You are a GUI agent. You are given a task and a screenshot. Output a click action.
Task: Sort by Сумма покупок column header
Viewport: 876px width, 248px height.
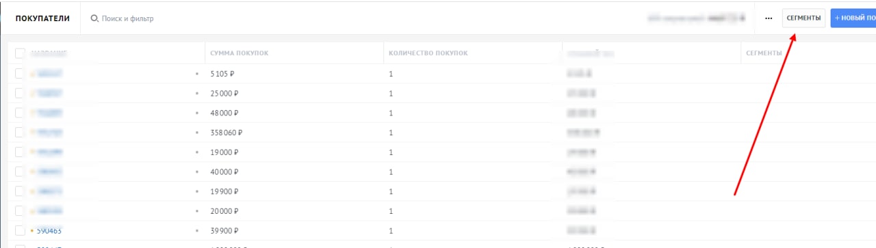point(240,53)
